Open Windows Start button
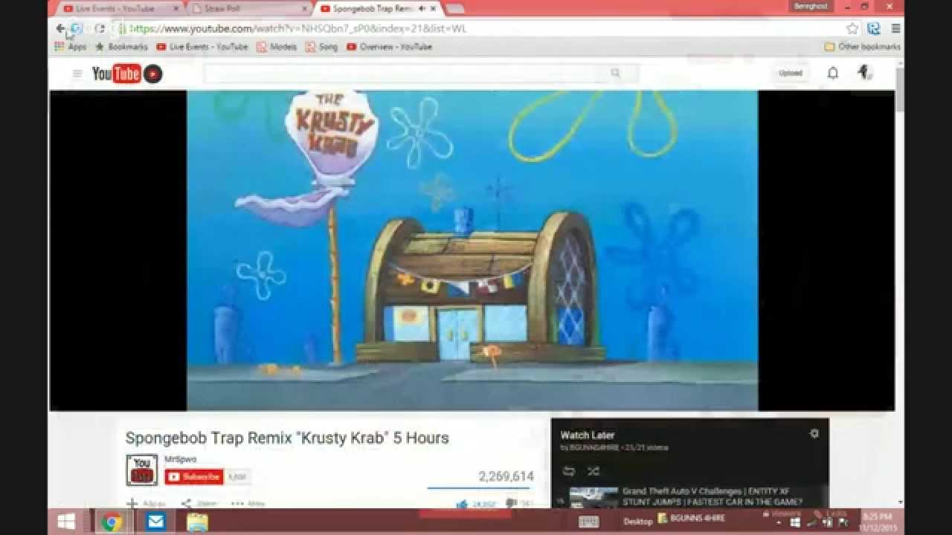The height and width of the screenshot is (535, 952). (x=65, y=522)
